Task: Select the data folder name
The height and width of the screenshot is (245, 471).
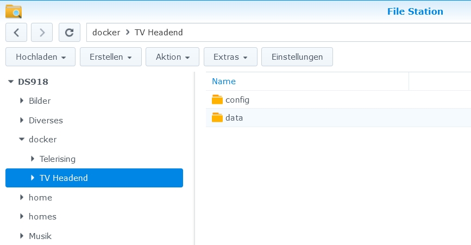Action: (234, 117)
